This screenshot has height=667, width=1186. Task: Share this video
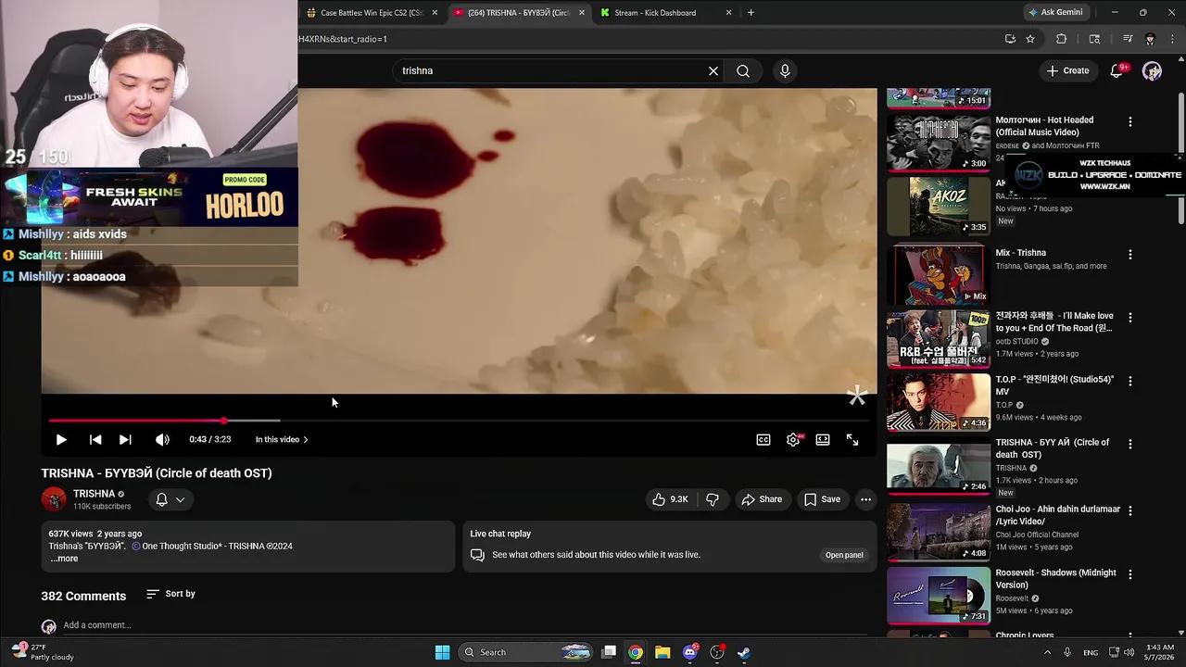762,499
